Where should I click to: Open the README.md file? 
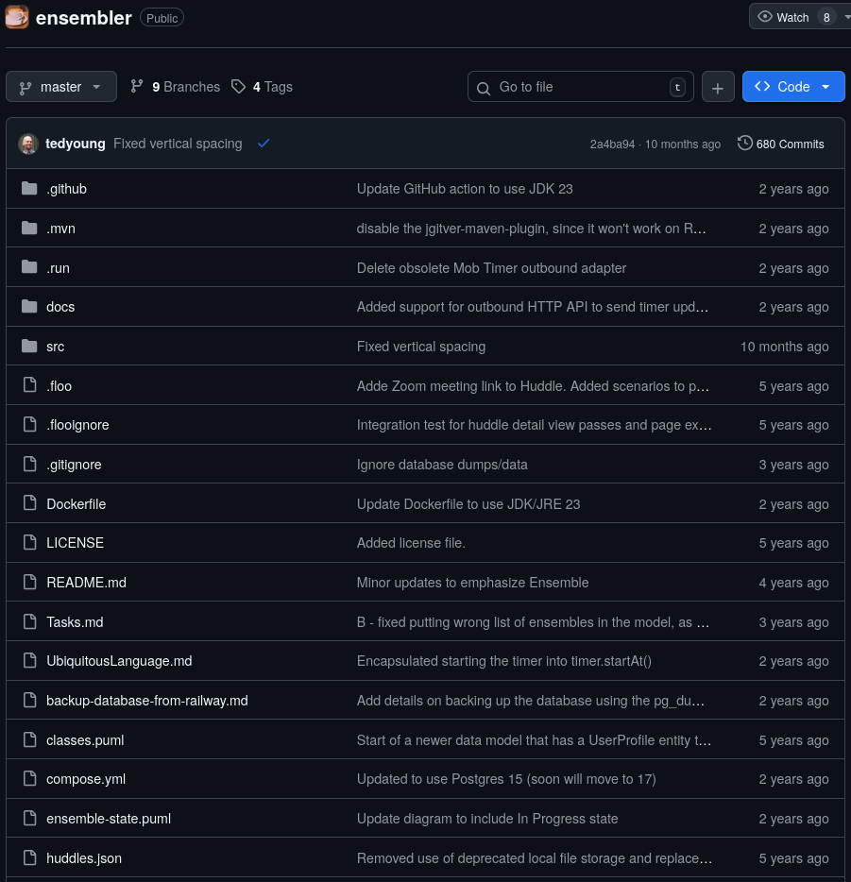pos(86,583)
